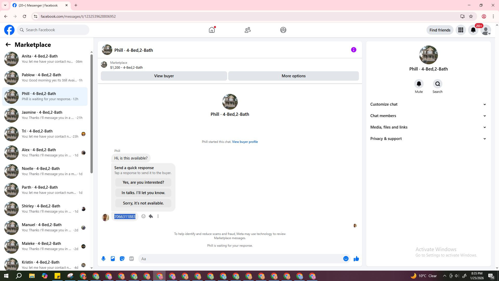
Task: Open the Shirley 4-Bed,2-Bath conversation
Action: (x=45, y=209)
